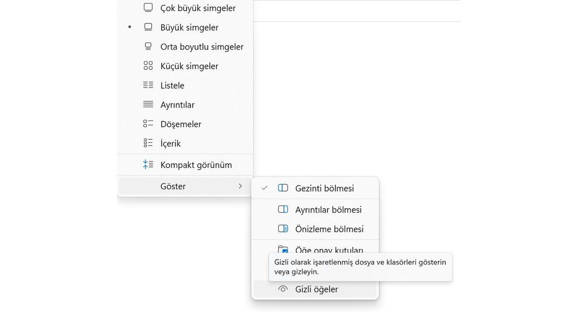567x319 pixels.
Task: Click the Listele view icon
Action: coord(148,85)
